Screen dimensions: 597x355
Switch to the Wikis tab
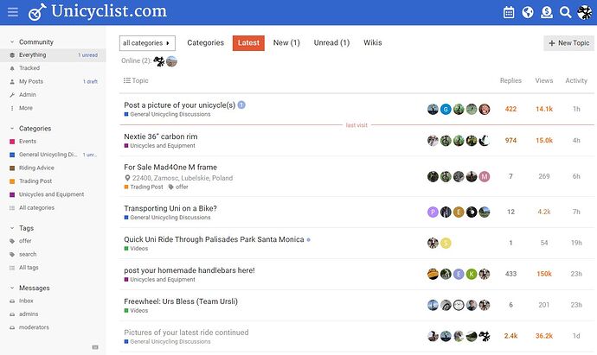coord(372,42)
